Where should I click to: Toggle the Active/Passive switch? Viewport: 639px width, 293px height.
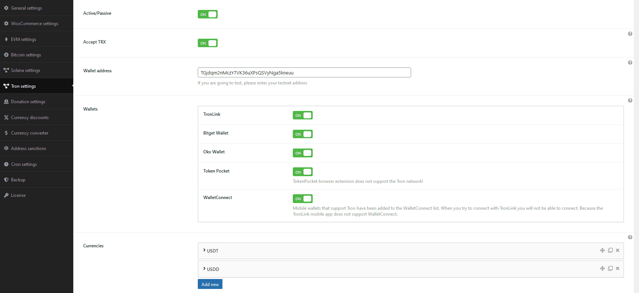click(208, 14)
